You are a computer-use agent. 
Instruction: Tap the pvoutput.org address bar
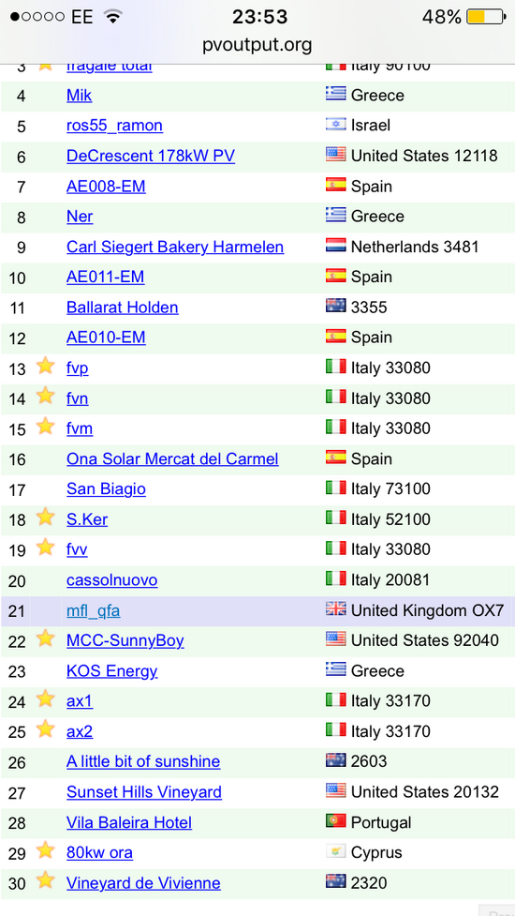point(257,44)
